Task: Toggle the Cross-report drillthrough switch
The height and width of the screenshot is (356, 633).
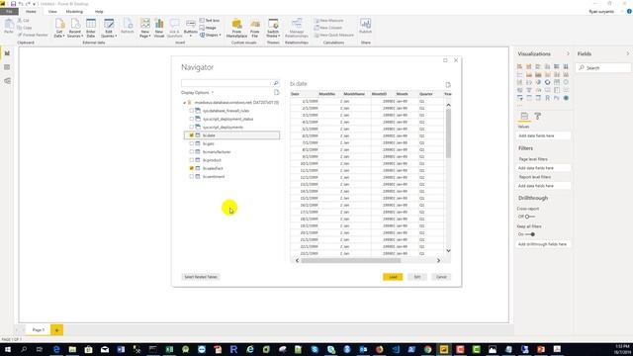Action: (530, 217)
